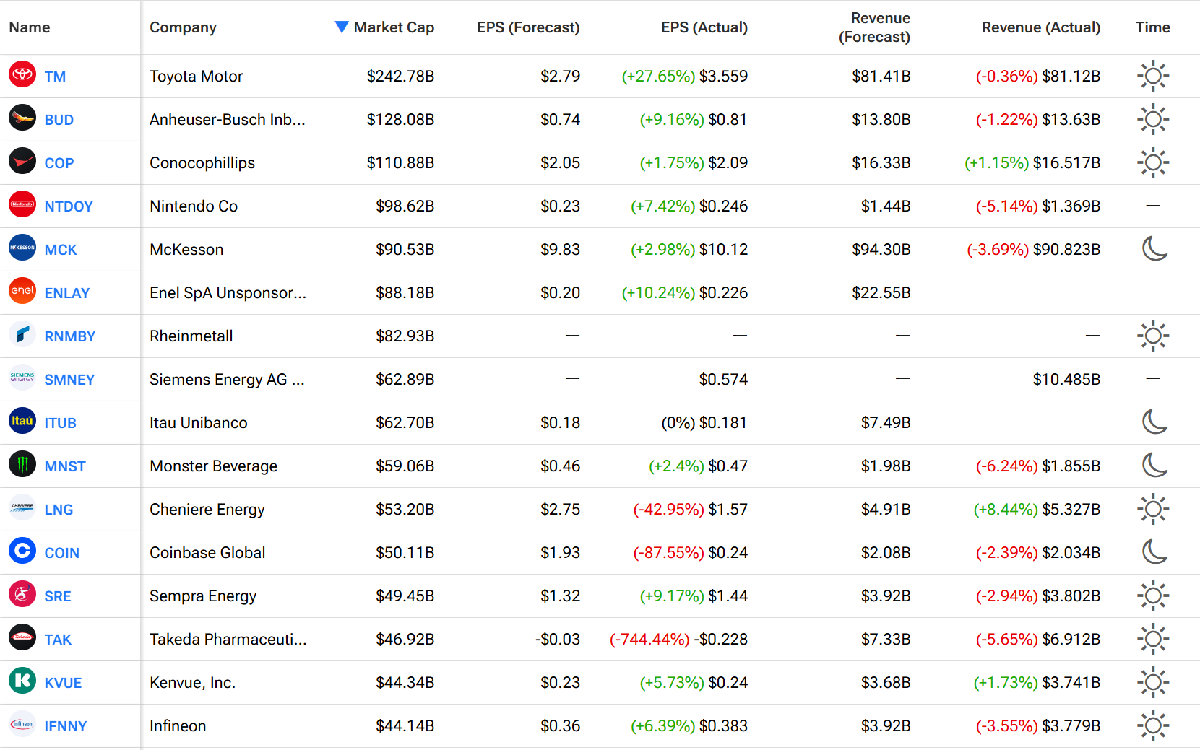Click the sun time icon for Kenvue
Viewport: 1200px width, 750px height.
1153,682
